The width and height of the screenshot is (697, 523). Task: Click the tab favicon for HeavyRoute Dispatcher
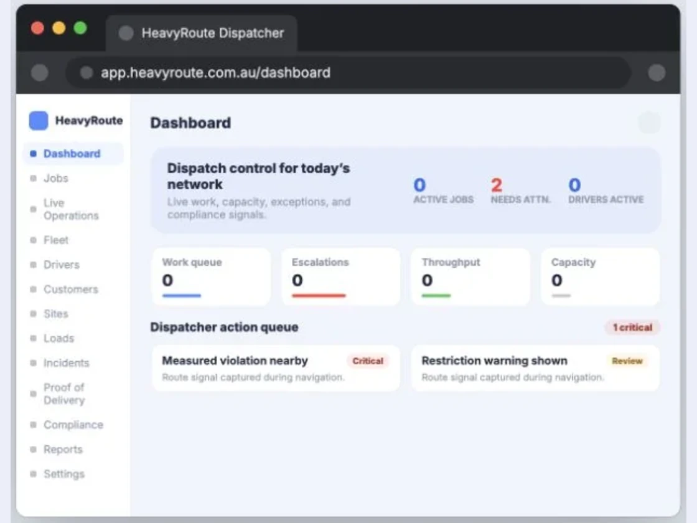coord(126,33)
